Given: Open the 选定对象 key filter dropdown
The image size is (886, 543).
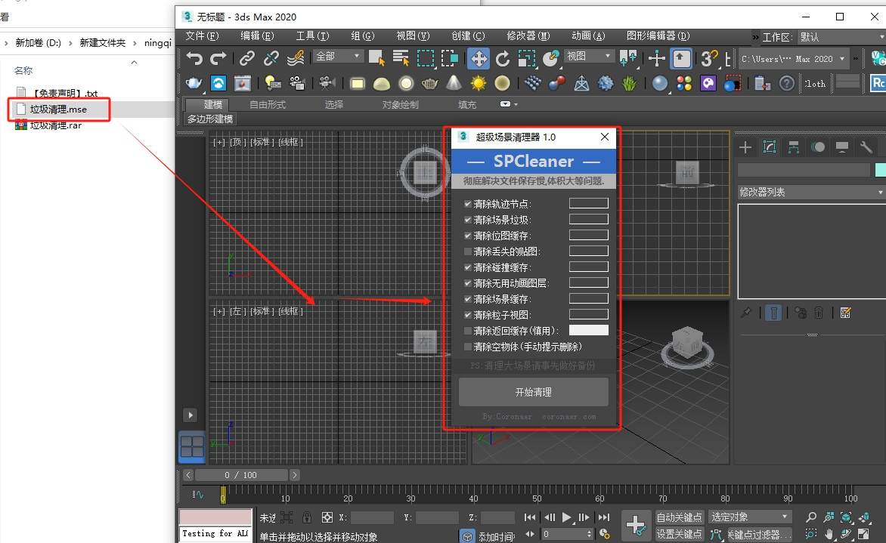Looking at the screenshot, I should pos(750,517).
